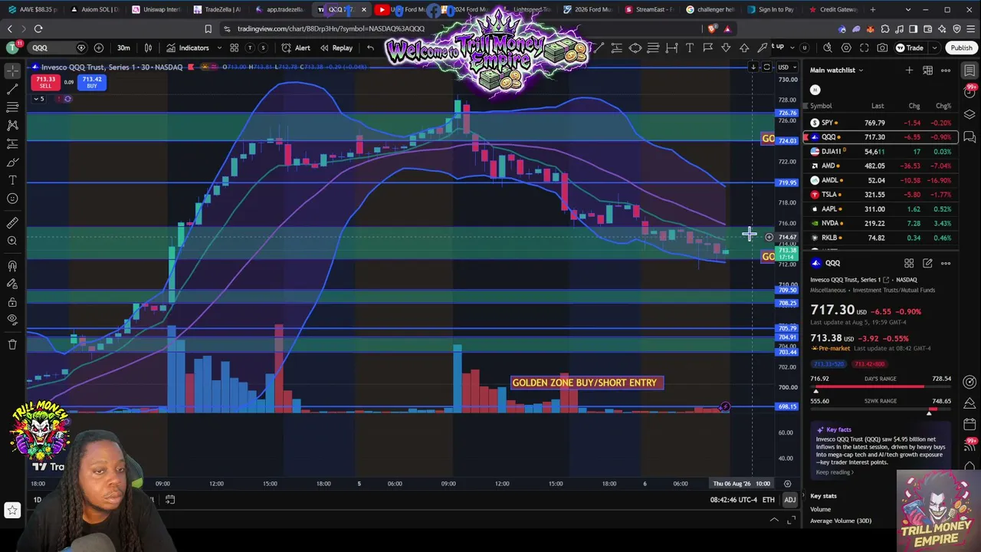Viewport: 981px width, 552px height.
Task: Click the 52WK Range progress bar
Action: pos(881,410)
